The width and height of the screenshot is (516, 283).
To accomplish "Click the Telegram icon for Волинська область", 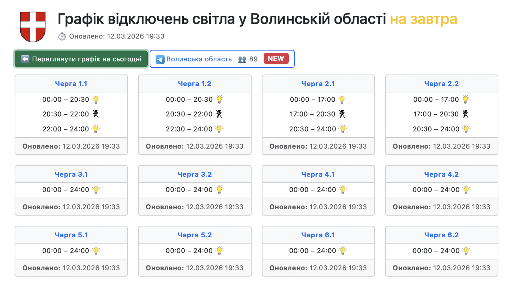I will point(160,60).
